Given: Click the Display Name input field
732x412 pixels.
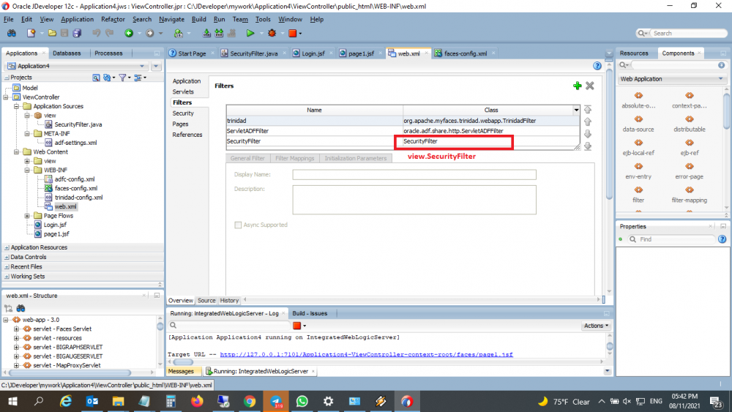Looking at the screenshot, I should [x=414, y=174].
